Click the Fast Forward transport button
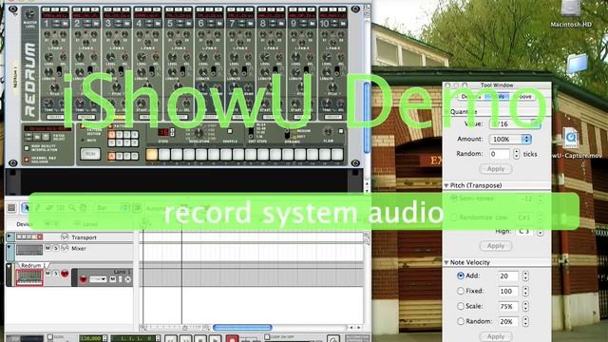The image size is (608, 342). [x=185, y=339]
